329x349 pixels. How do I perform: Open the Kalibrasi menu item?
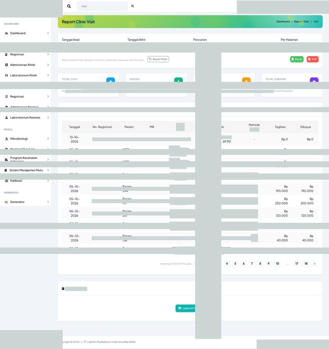click(x=25, y=181)
